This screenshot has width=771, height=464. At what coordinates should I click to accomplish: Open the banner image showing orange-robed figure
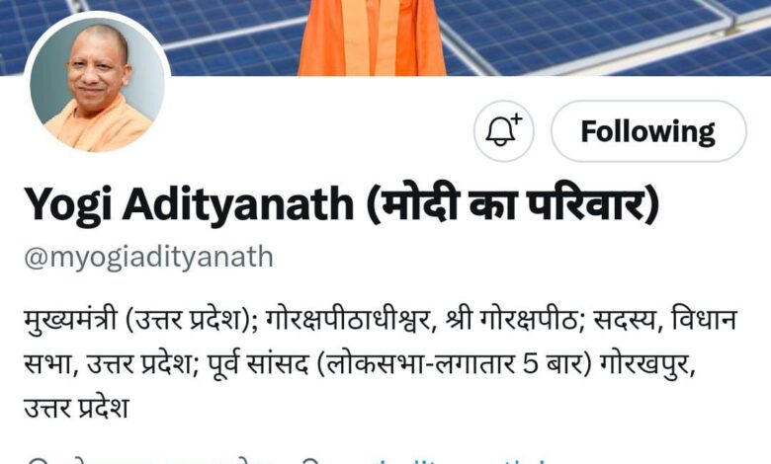click(x=372, y=38)
